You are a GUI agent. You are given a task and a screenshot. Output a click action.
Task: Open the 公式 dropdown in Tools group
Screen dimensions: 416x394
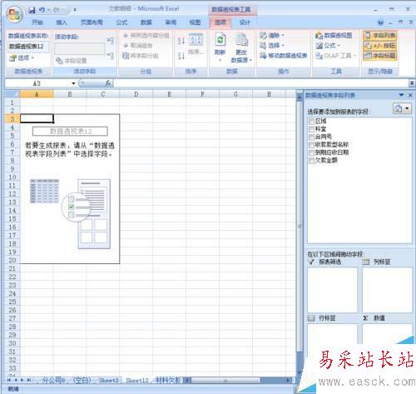pos(328,46)
